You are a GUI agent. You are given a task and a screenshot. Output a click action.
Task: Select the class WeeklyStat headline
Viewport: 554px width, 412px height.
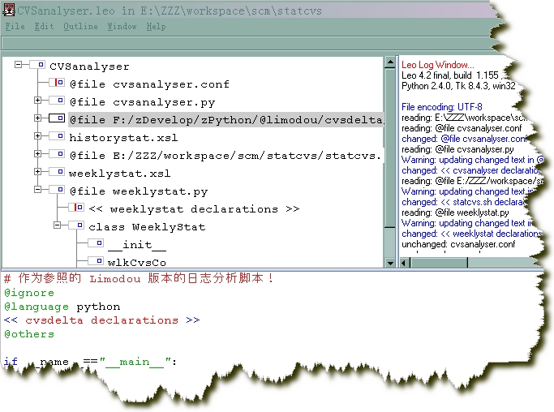point(147,227)
